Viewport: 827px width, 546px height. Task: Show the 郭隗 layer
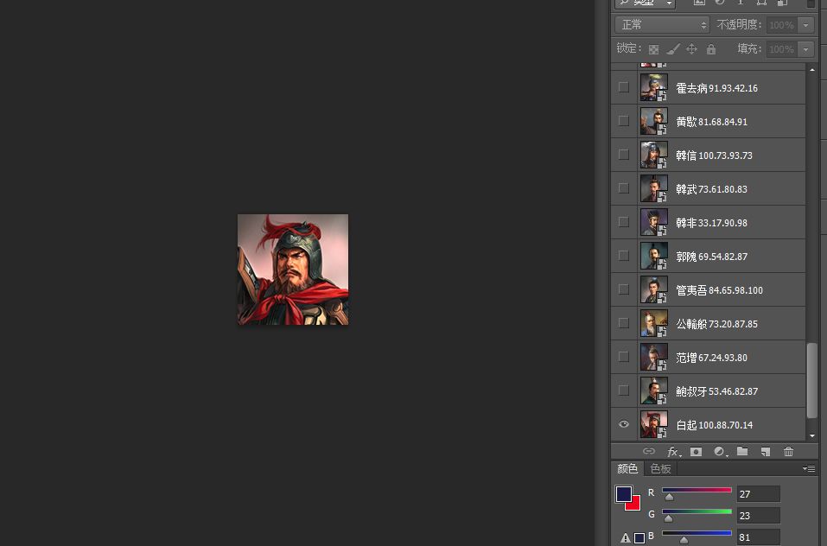(x=623, y=256)
